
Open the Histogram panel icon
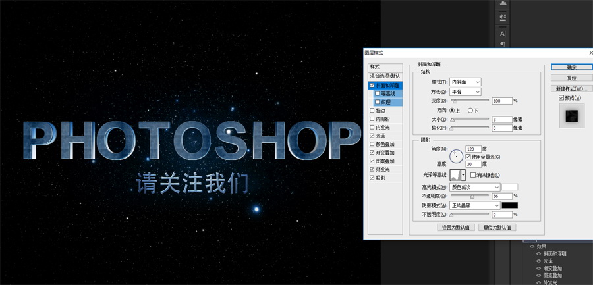click(x=502, y=3)
